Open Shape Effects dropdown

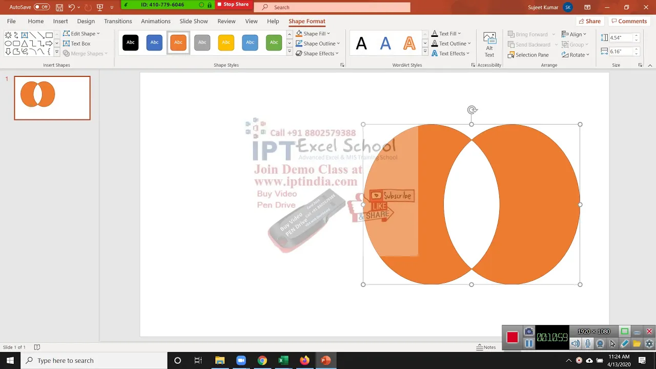point(317,53)
